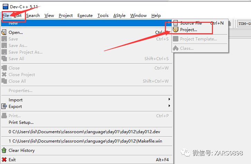Click the Save All icon

tap(4, 58)
